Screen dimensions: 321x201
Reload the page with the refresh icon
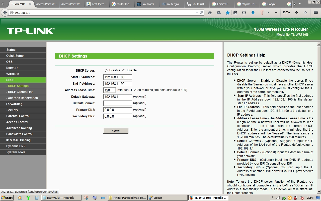[x=201, y=13]
